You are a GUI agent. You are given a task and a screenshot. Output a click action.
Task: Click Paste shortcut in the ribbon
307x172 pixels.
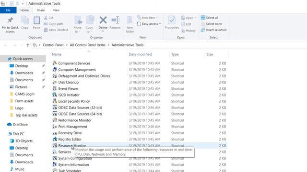click(x=56, y=30)
